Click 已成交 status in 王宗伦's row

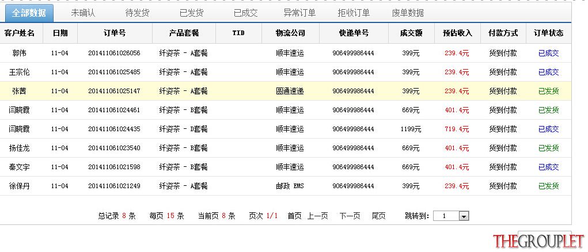[549, 72]
